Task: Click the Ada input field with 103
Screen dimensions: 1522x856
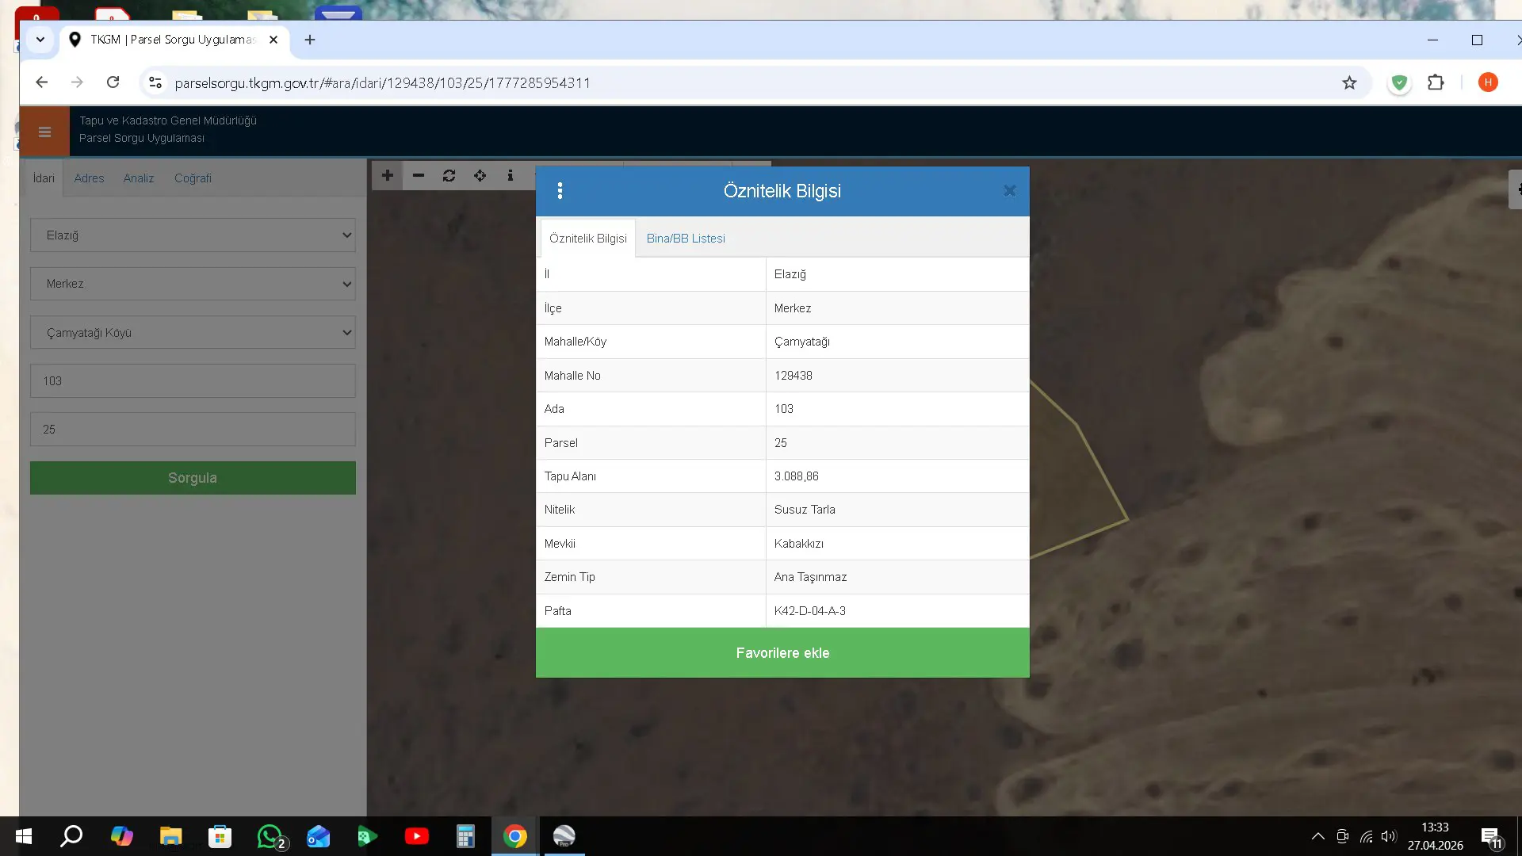Action: tap(193, 381)
